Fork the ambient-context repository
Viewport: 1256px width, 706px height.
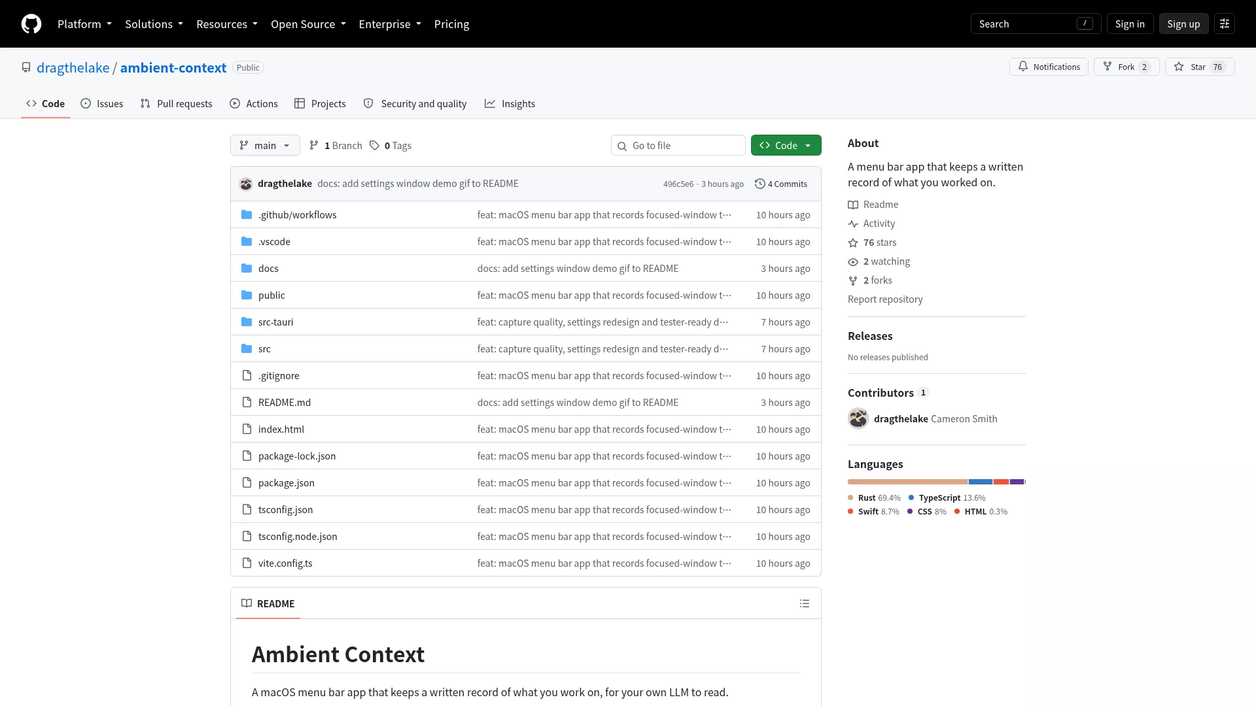tap(1126, 67)
